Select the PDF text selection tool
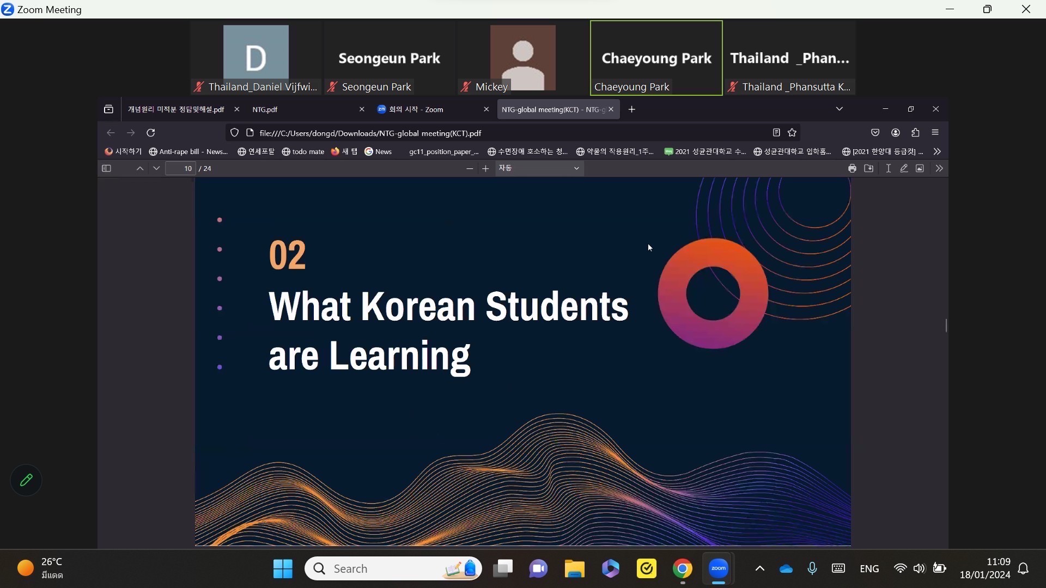1046x588 pixels. tap(888, 169)
